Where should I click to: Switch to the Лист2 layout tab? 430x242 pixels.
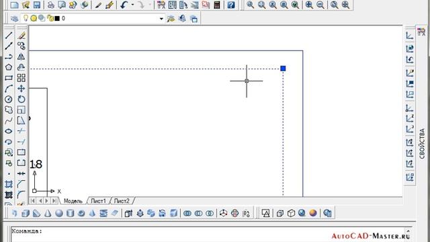click(122, 201)
